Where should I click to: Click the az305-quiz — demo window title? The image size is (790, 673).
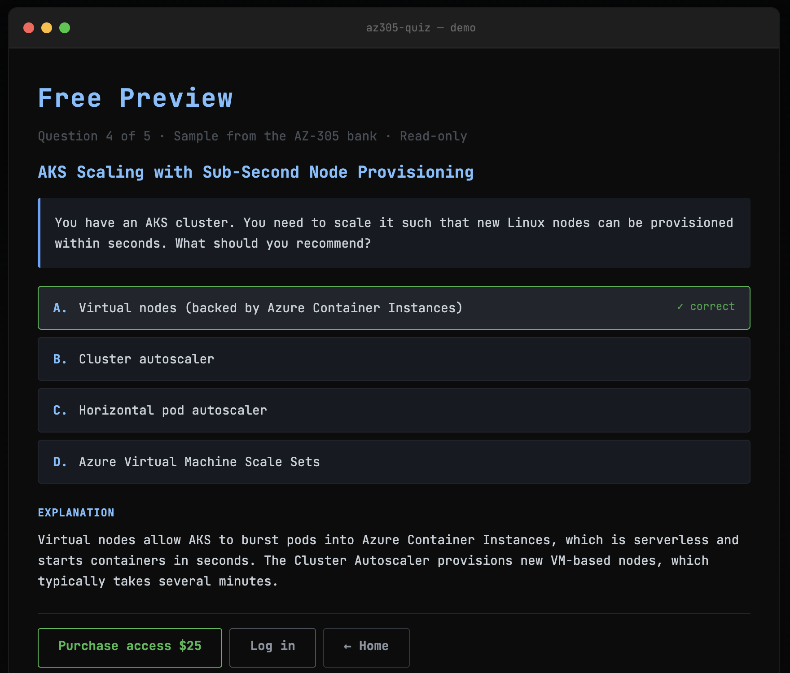[x=421, y=28]
